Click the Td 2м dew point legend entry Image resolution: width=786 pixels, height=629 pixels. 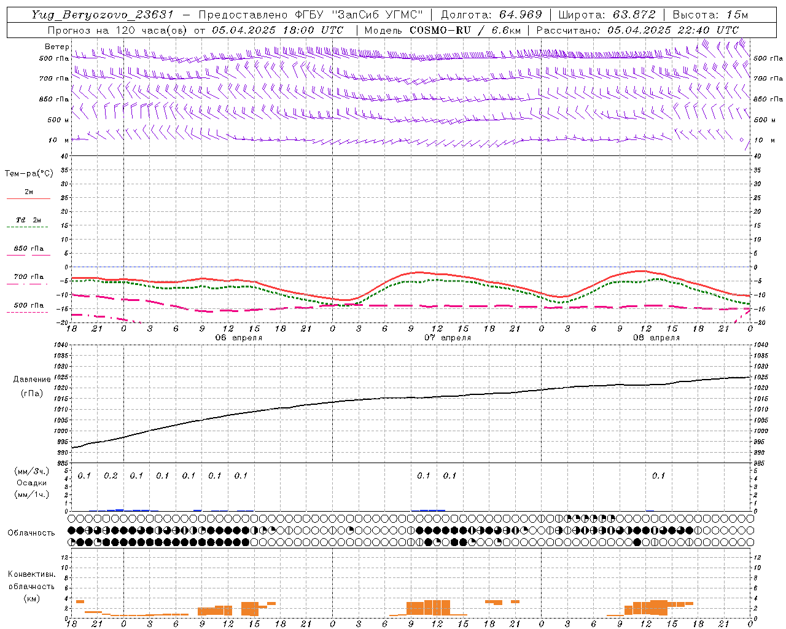[x=29, y=220]
